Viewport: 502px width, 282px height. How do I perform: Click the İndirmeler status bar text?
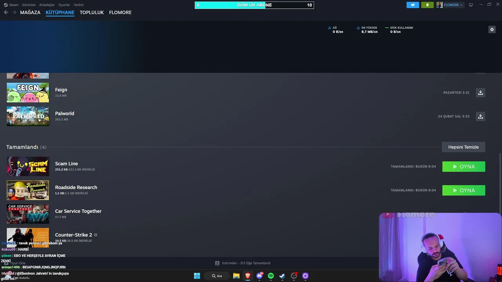tap(246, 263)
